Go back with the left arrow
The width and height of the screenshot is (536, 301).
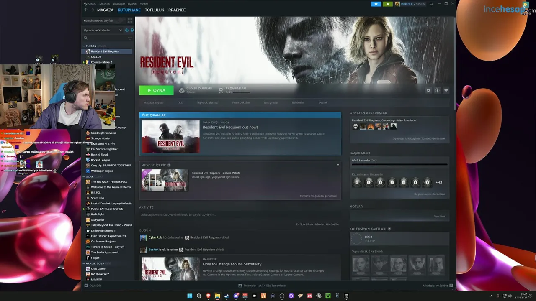86,10
